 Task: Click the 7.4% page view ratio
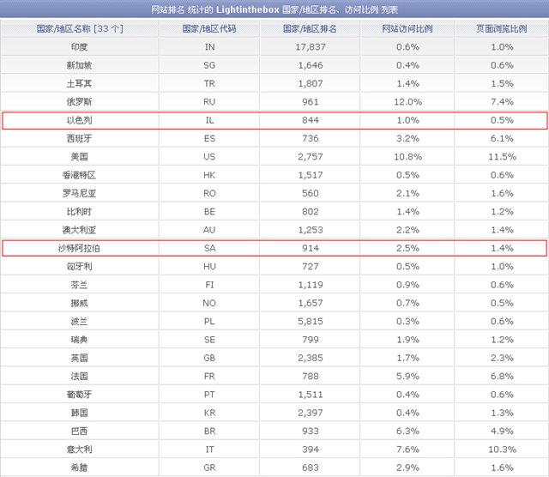point(502,102)
